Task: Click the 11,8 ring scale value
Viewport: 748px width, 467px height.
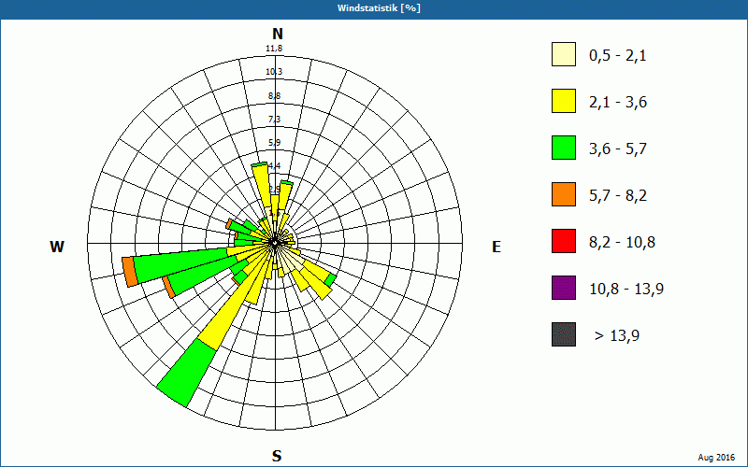Action: tap(274, 49)
